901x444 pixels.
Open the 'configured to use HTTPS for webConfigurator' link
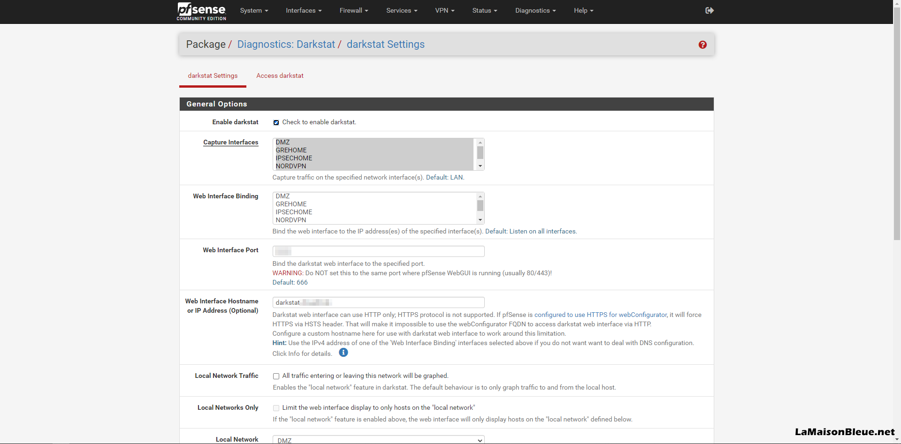pyautogui.click(x=601, y=315)
